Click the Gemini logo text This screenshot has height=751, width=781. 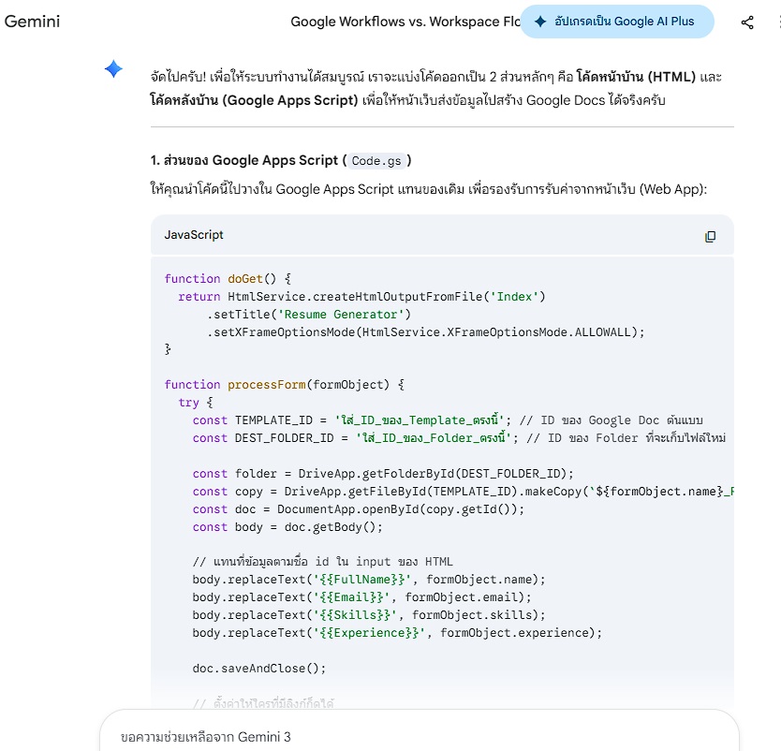point(32,22)
